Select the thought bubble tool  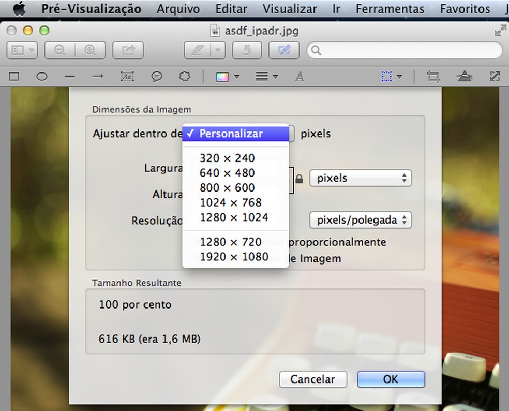[185, 77]
